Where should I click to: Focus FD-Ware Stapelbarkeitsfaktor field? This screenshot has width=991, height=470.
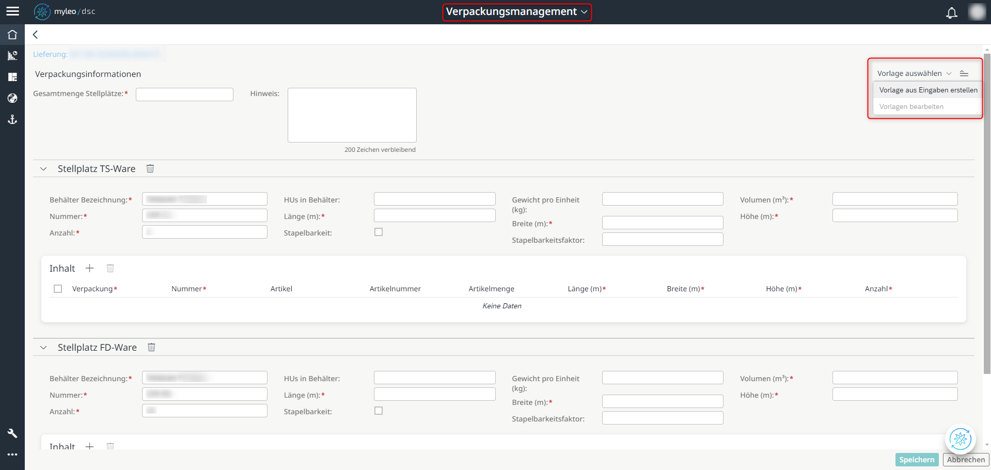(663, 418)
